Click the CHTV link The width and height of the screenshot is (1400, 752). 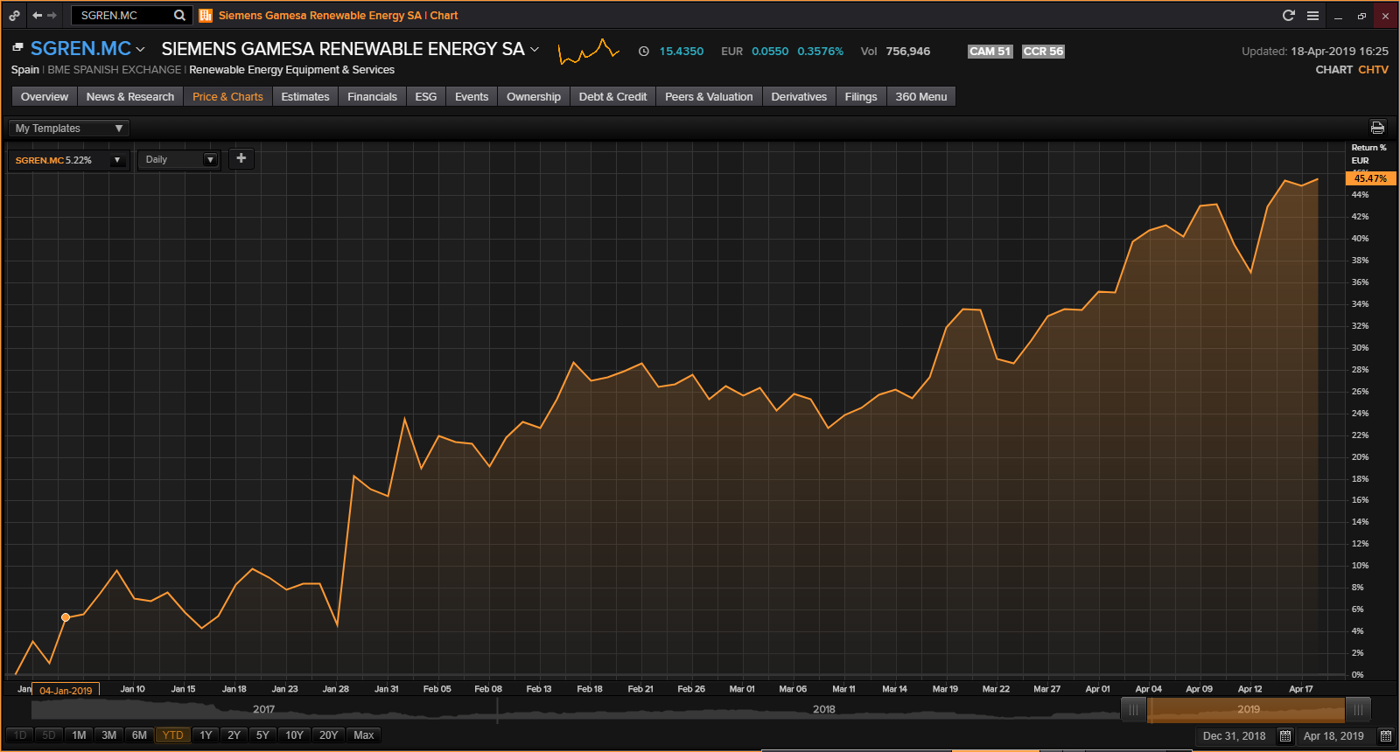pos(1373,70)
